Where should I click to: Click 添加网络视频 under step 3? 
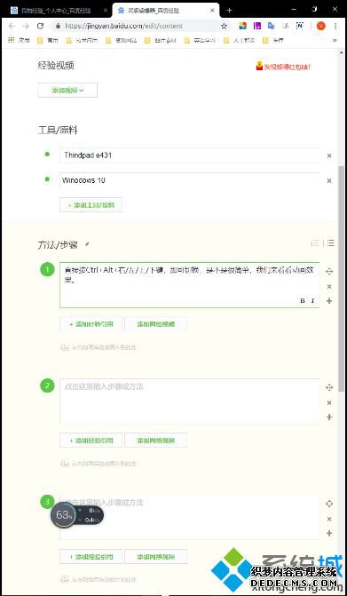(x=155, y=557)
